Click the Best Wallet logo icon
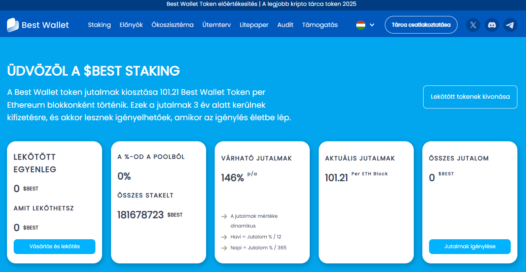Image resolution: width=526 pixels, height=272 pixels. coord(13,25)
